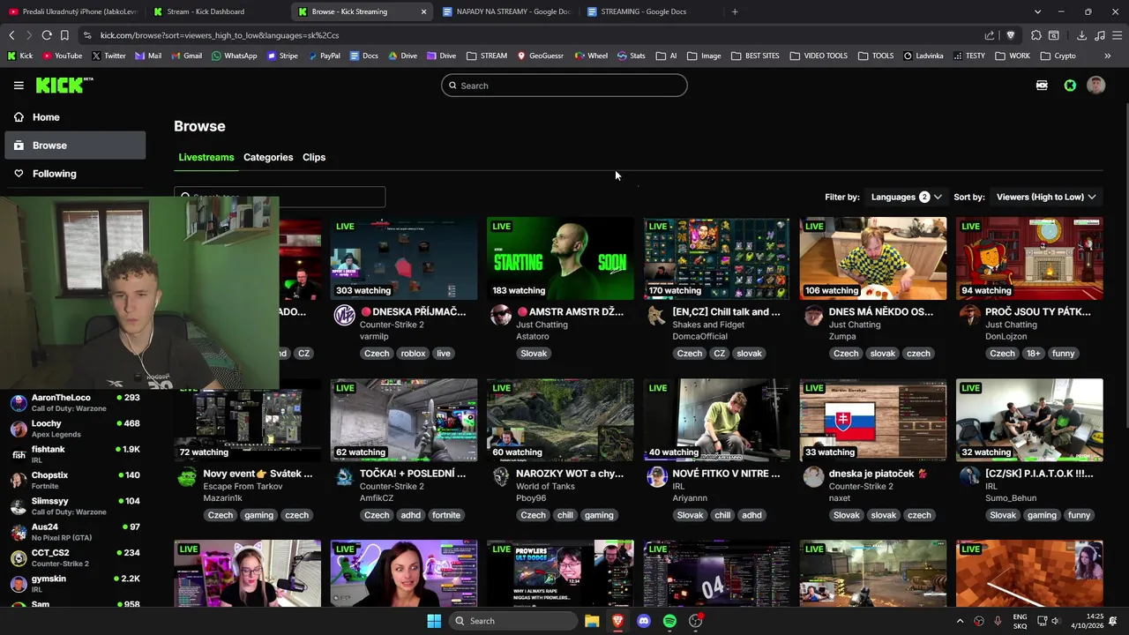Screen dimensions: 1129x635
Task: Open File Explorer from the taskbar
Action: (592, 621)
